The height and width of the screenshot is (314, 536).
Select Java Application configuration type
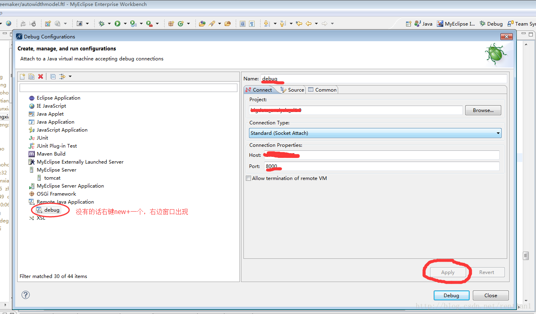[51, 122]
